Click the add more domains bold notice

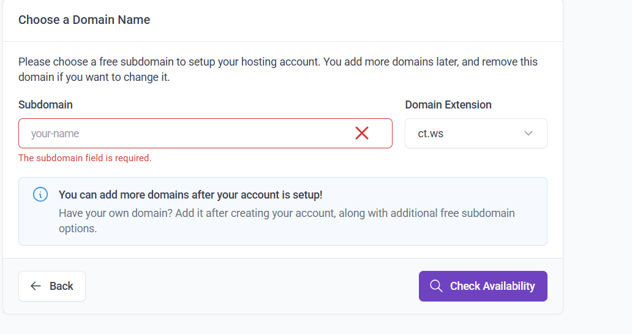190,195
